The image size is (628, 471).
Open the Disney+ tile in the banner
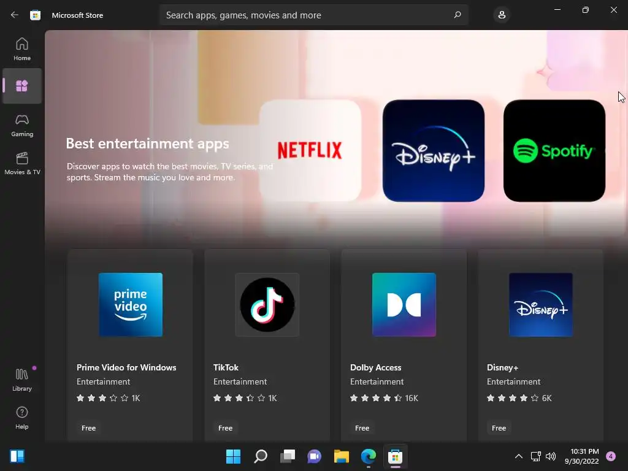(434, 151)
